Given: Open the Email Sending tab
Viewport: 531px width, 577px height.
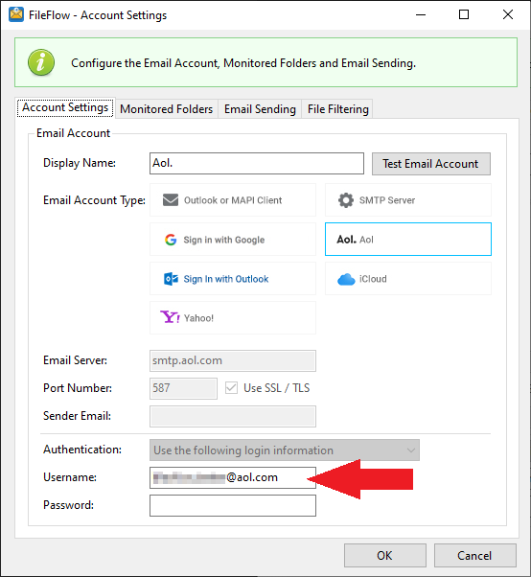Looking at the screenshot, I should 260,109.
